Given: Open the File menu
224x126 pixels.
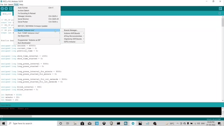Looking at the screenshot, I should (x=2, y=5).
